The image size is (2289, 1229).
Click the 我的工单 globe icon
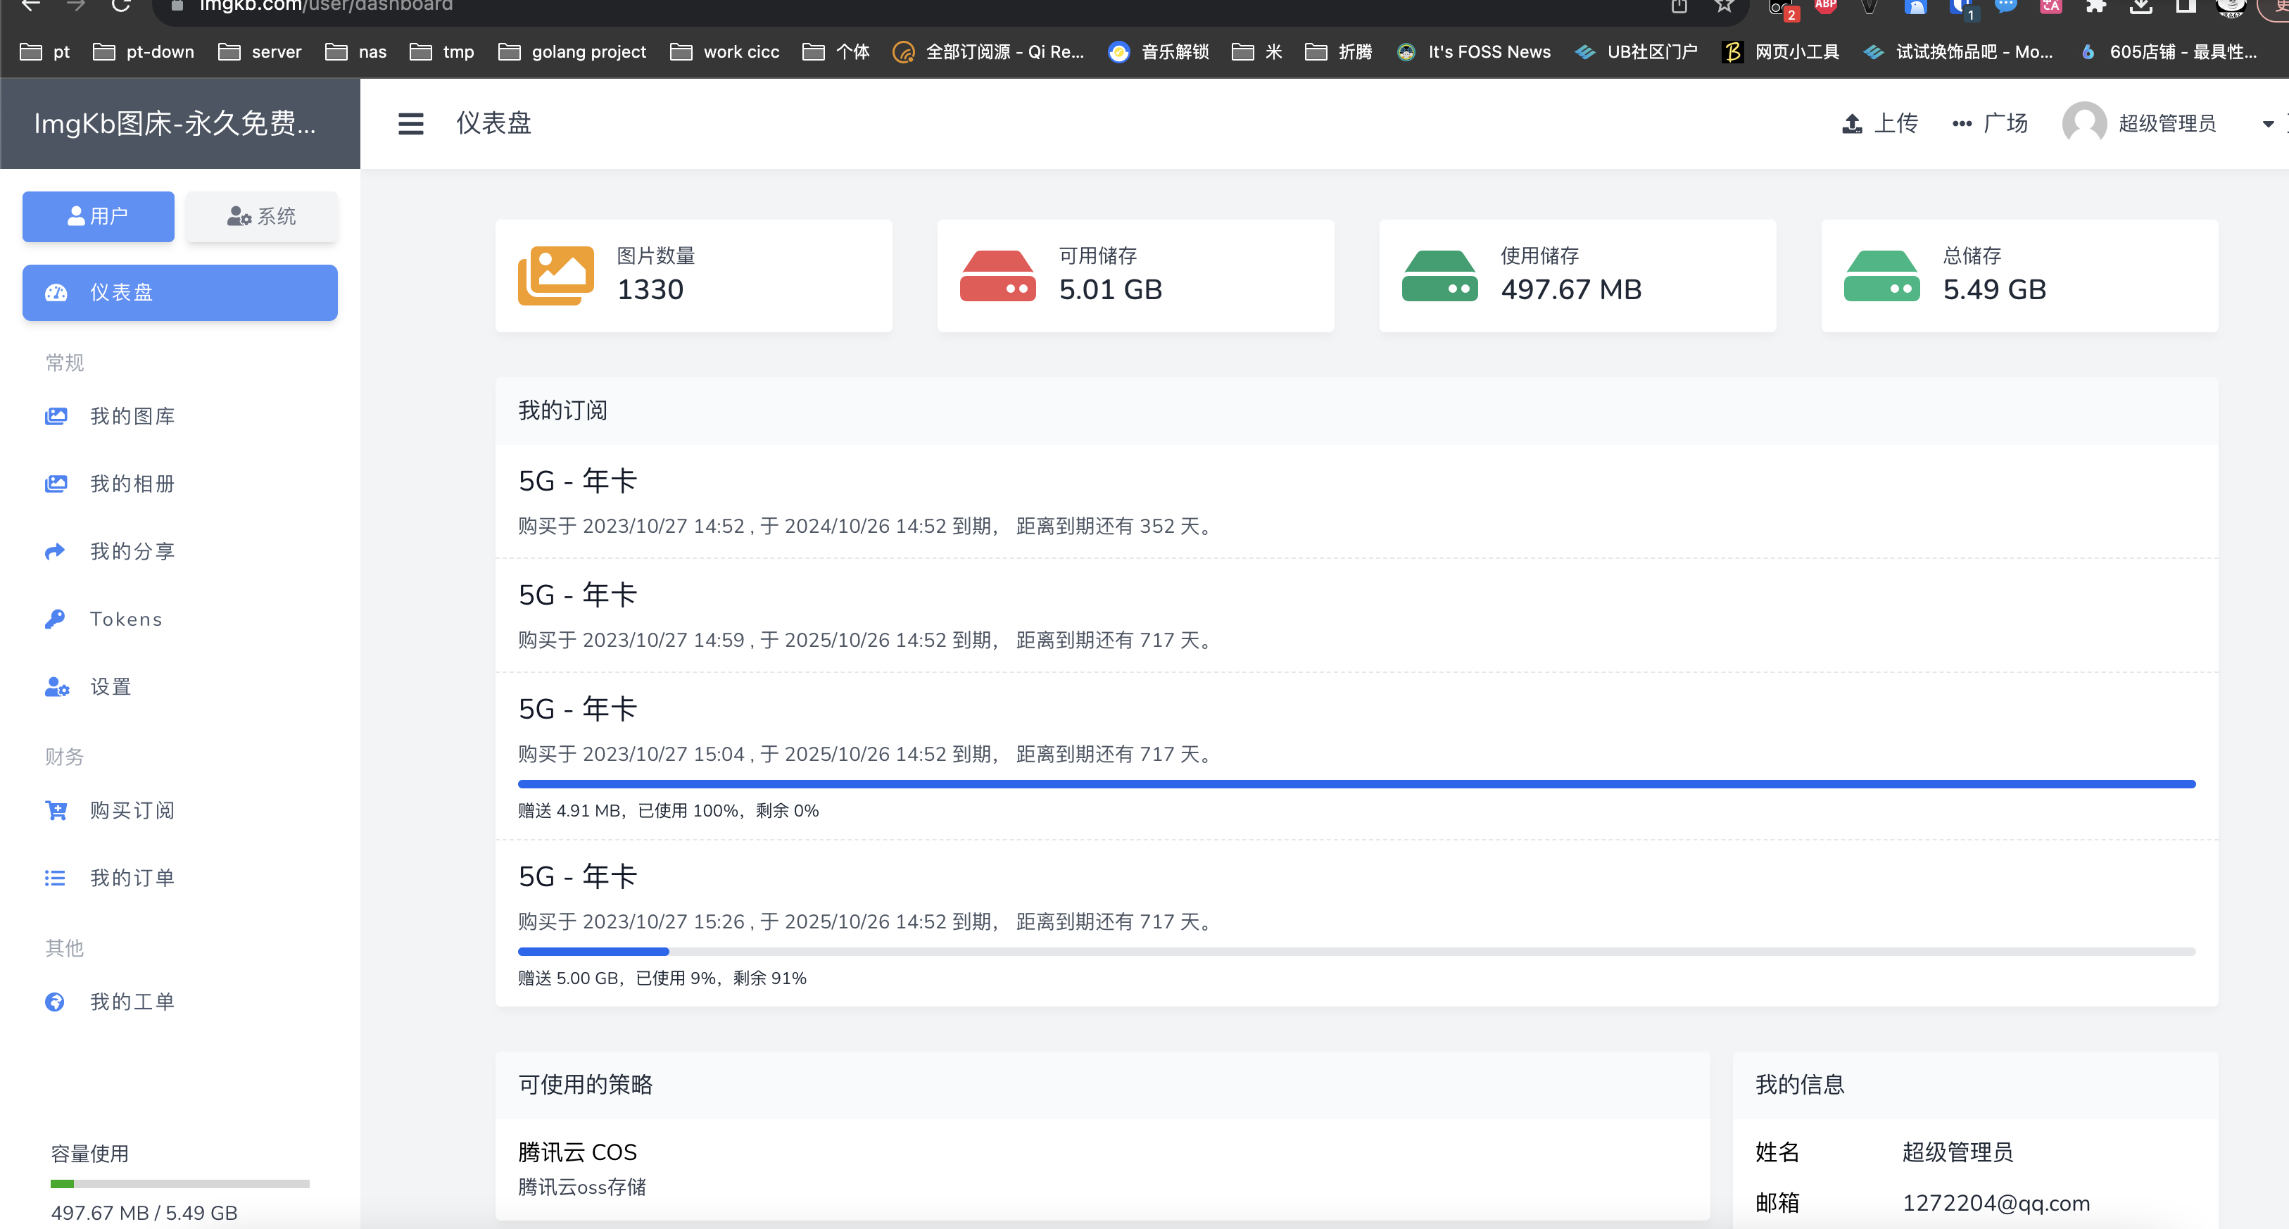pos(55,1002)
